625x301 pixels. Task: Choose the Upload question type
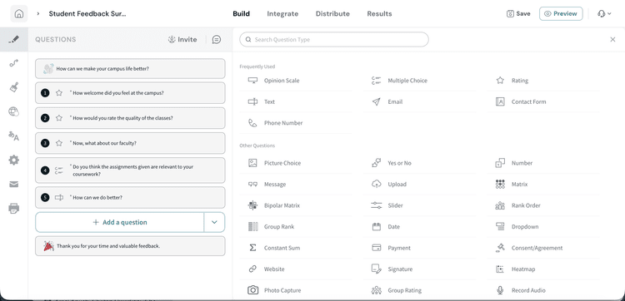coord(420,184)
